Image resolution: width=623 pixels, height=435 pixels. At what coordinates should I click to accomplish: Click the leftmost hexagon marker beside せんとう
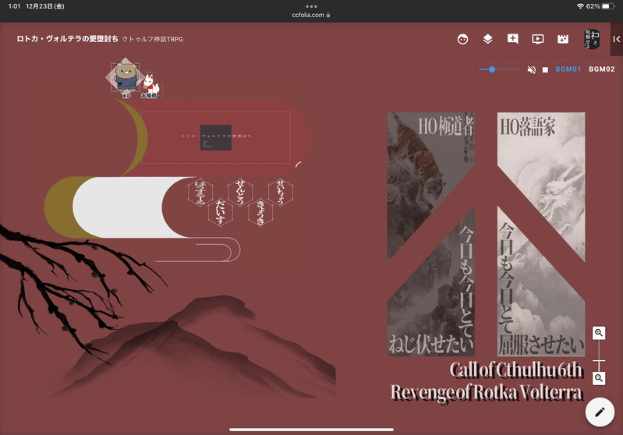coord(200,193)
